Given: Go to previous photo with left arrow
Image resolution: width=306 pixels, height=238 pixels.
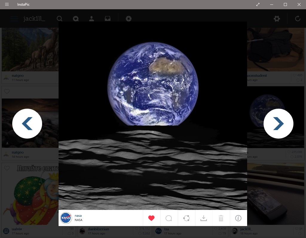Looking at the screenshot, I should click(x=27, y=124).
